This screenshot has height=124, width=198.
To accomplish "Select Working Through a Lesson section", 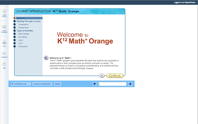I will click(28, 21).
